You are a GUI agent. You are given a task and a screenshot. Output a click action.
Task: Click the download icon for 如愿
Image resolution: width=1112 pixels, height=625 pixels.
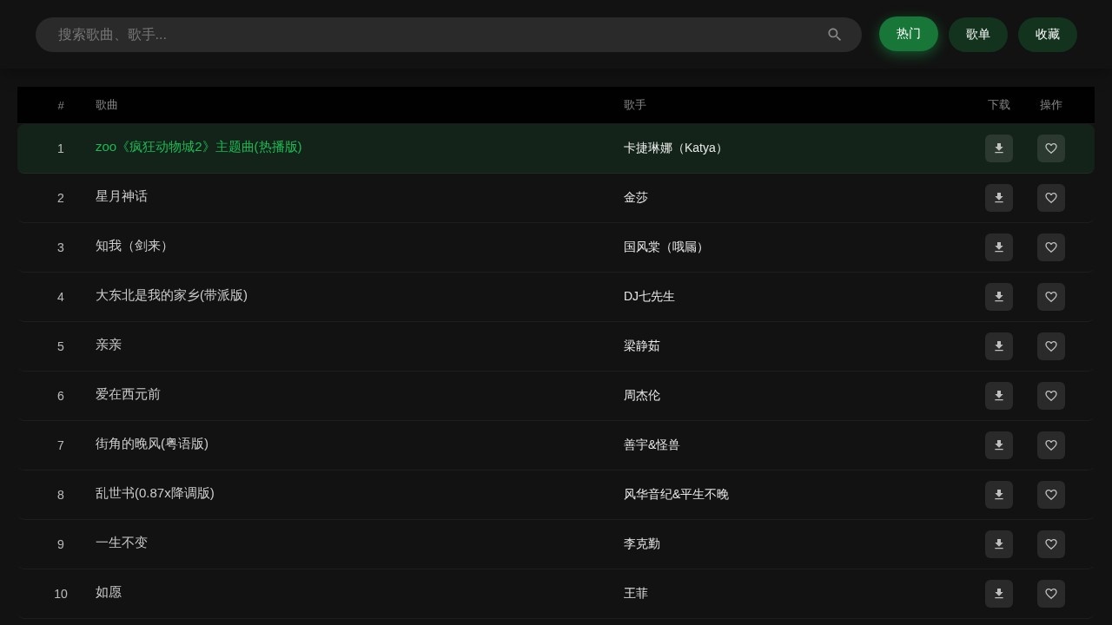click(999, 594)
